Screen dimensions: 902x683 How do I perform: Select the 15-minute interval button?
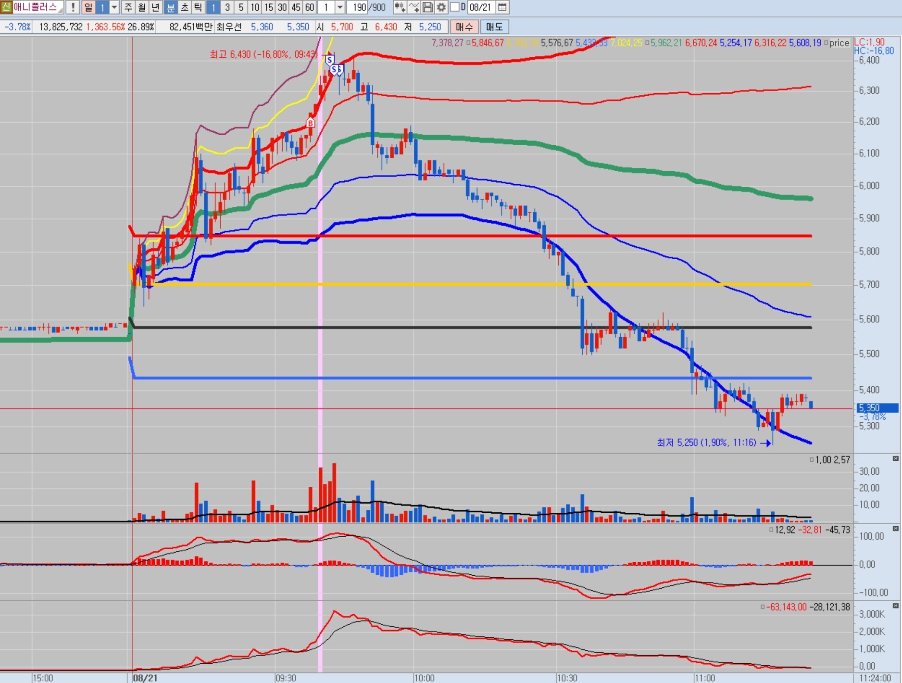(x=269, y=7)
